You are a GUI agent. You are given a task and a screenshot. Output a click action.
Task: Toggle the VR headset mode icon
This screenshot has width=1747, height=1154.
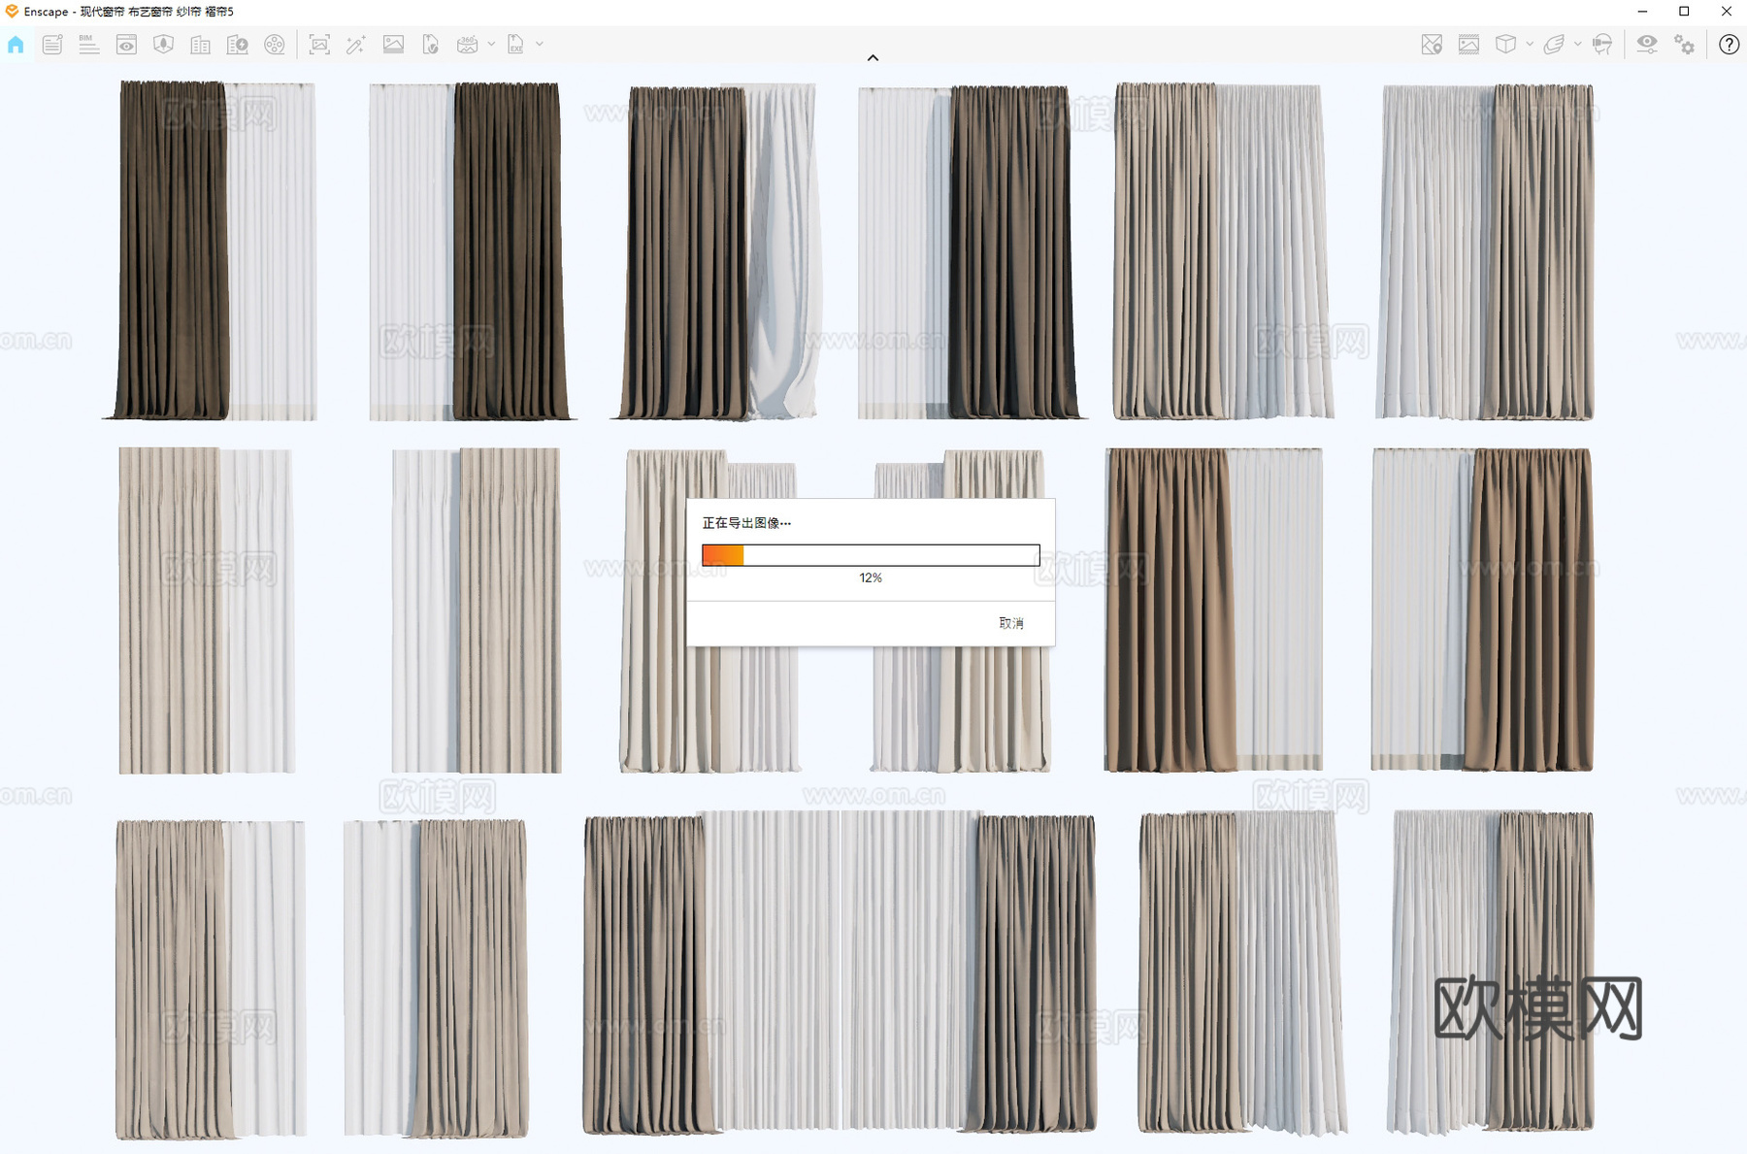1602,45
